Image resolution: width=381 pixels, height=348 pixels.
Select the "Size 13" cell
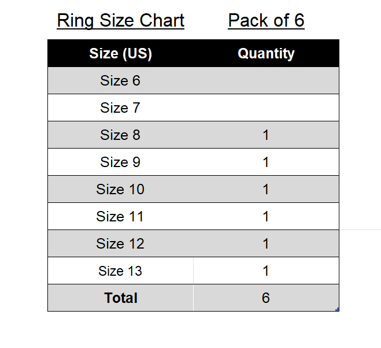tap(120, 271)
